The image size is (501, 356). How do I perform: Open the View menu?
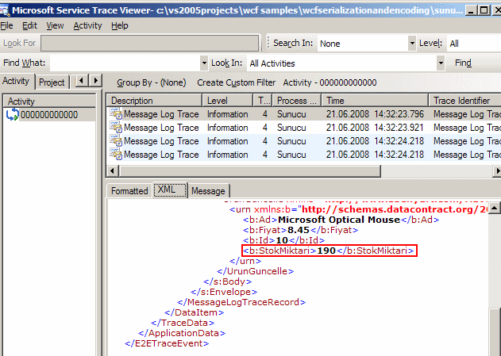(x=55, y=25)
